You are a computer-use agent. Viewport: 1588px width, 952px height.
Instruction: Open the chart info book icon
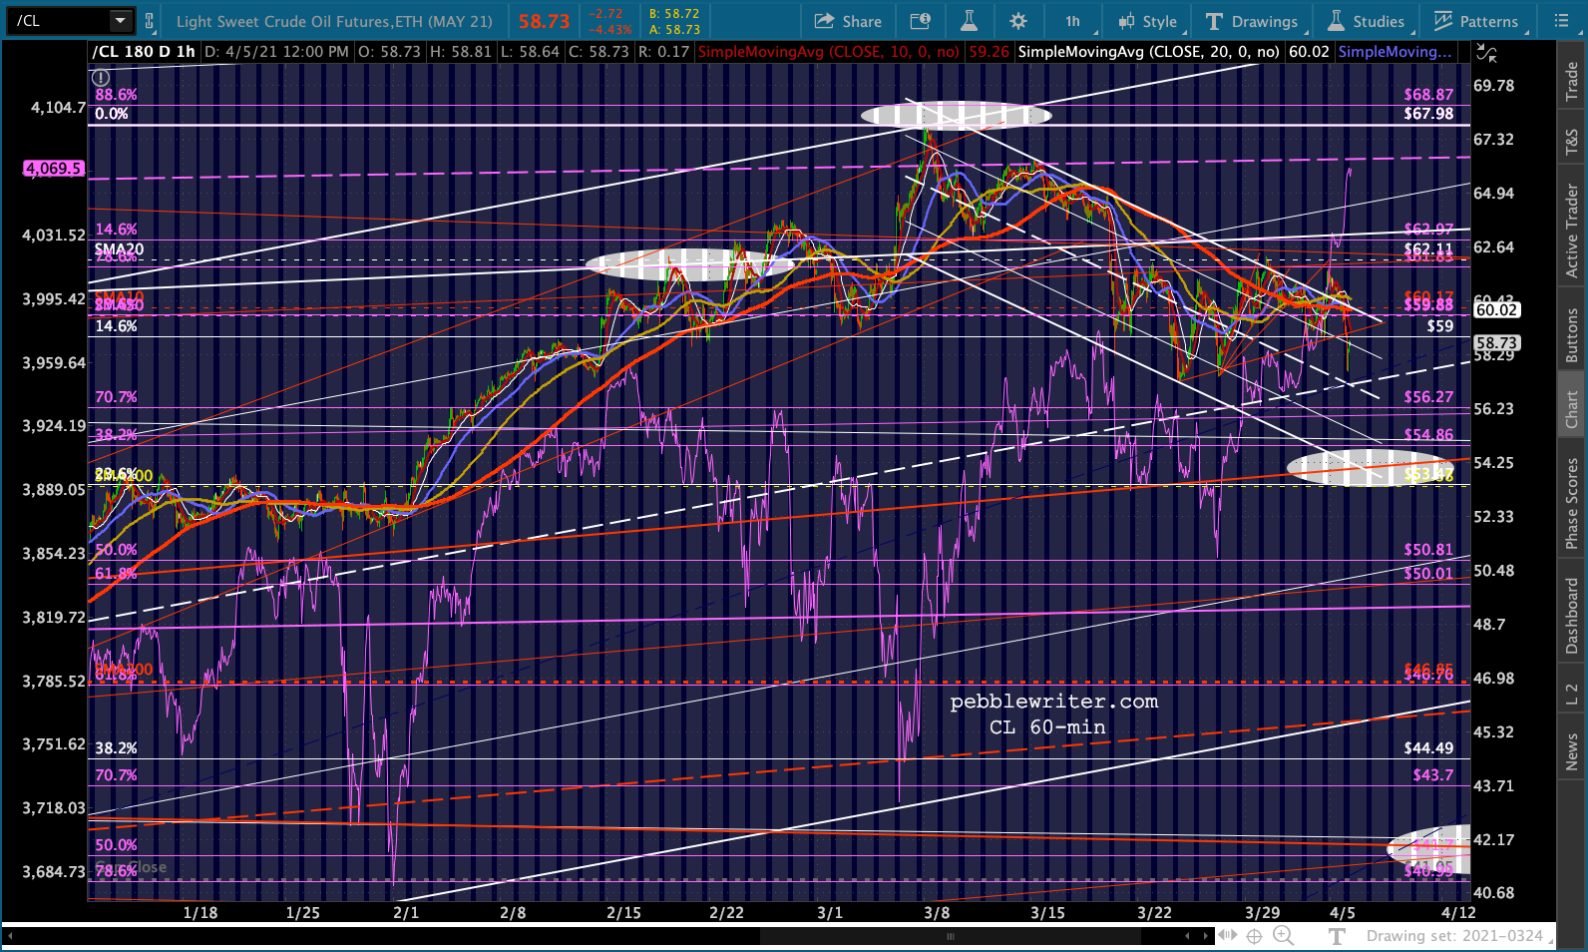click(921, 21)
